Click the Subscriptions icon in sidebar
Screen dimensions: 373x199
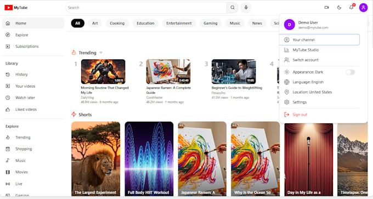coord(8,47)
